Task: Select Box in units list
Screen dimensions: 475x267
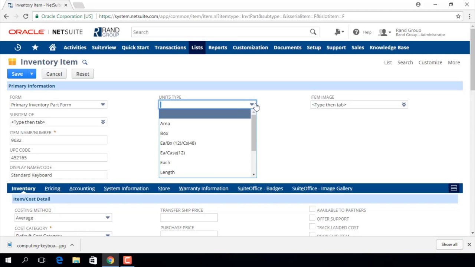Action: tap(205, 133)
